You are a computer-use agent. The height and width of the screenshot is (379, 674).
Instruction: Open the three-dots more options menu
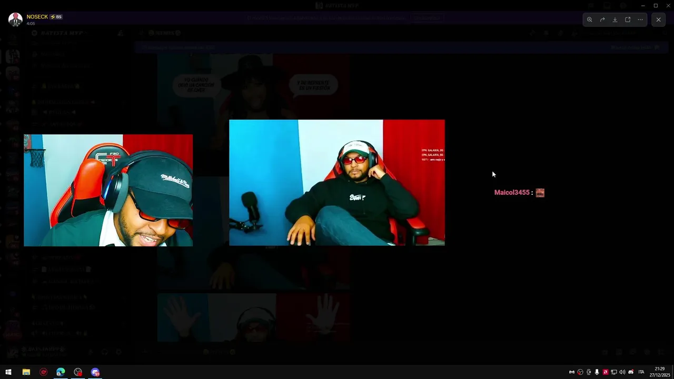[x=640, y=19]
